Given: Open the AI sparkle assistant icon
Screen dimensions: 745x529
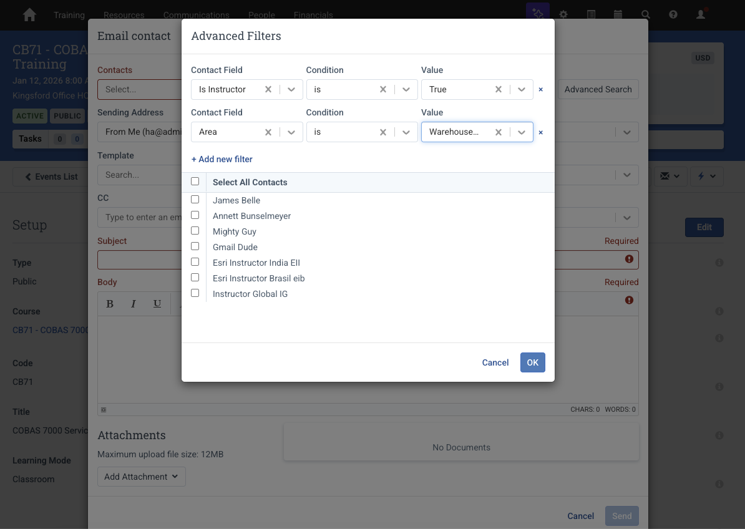Looking at the screenshot, I should point(538,14).
